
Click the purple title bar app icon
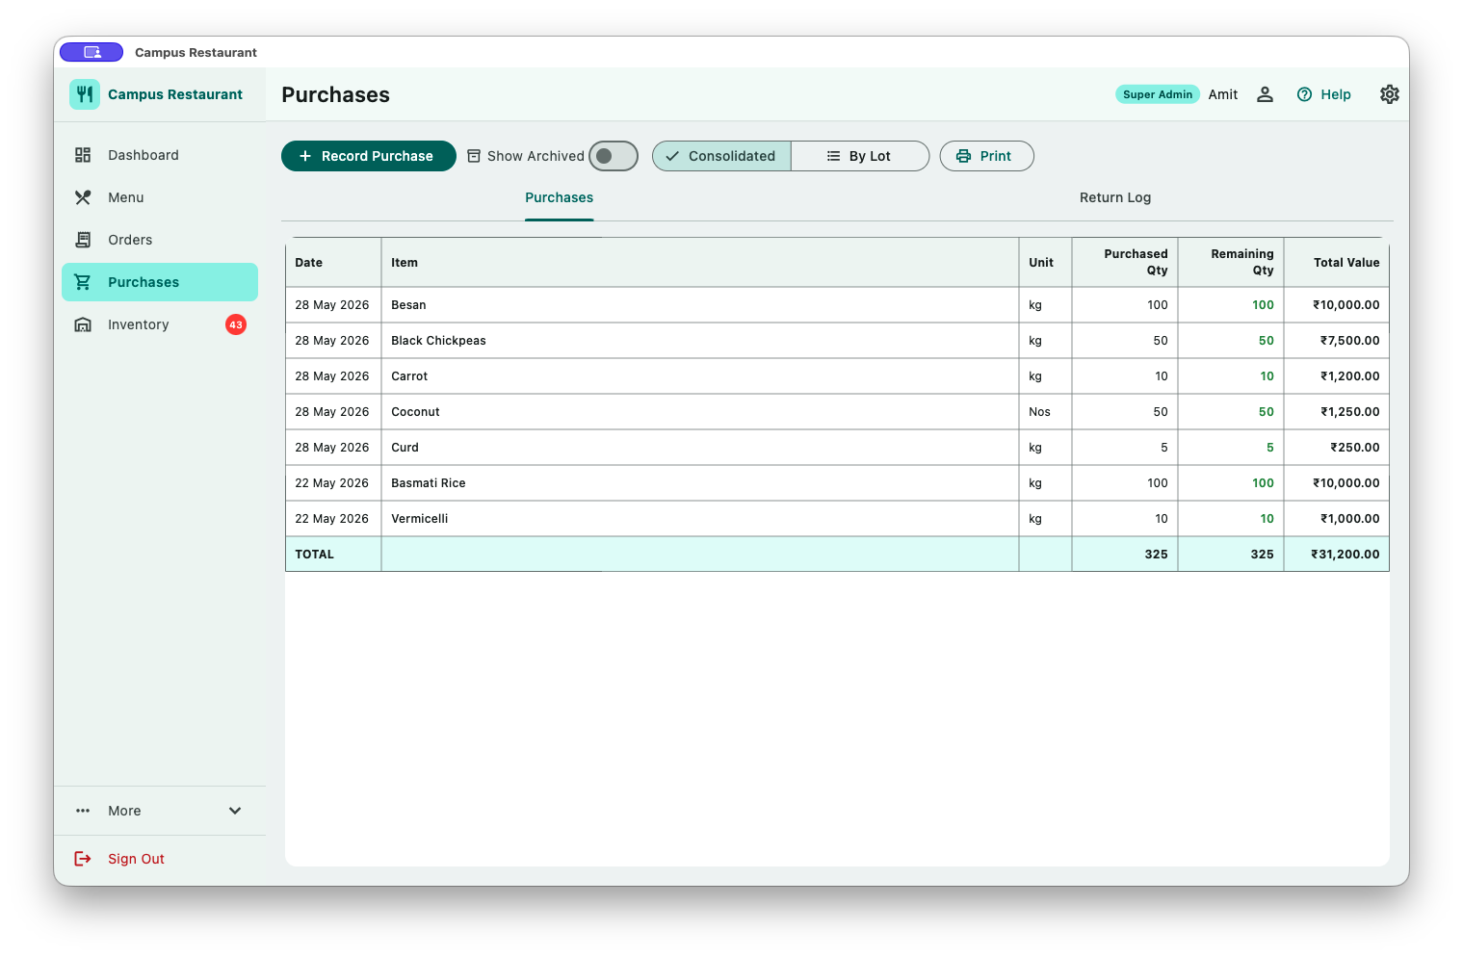91,52
